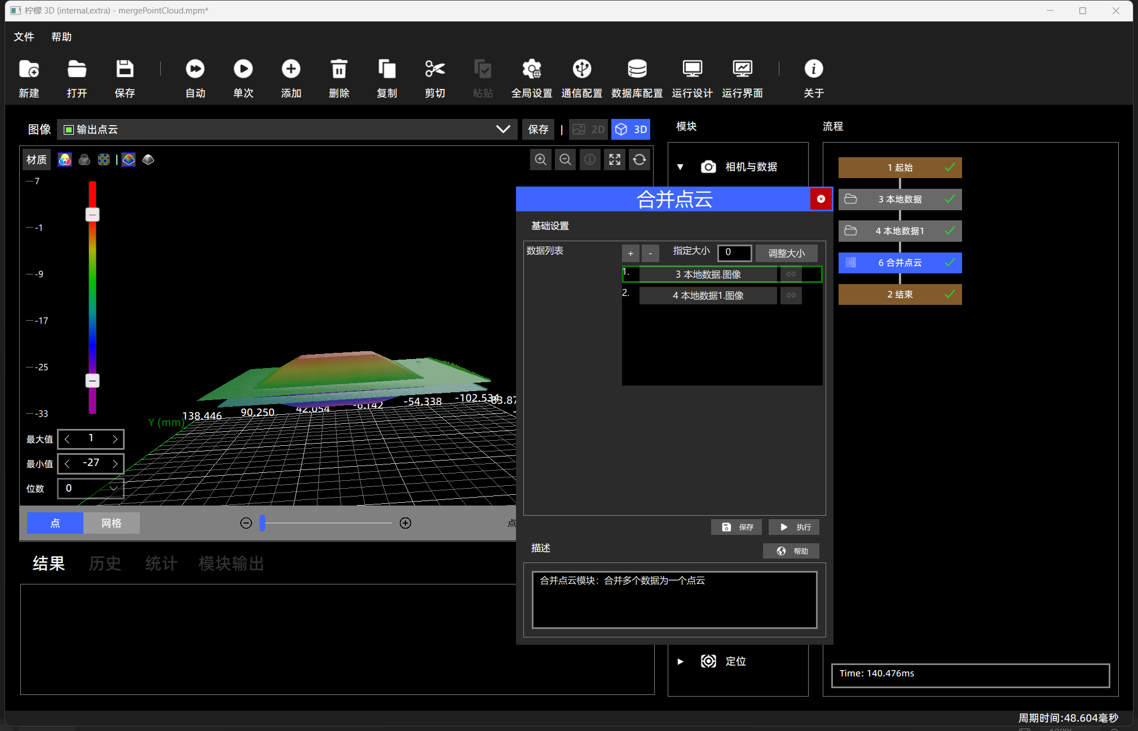The image size is (1138, 731).
Task: Click the 保存 toolbar icon
Action: (125, 78)
